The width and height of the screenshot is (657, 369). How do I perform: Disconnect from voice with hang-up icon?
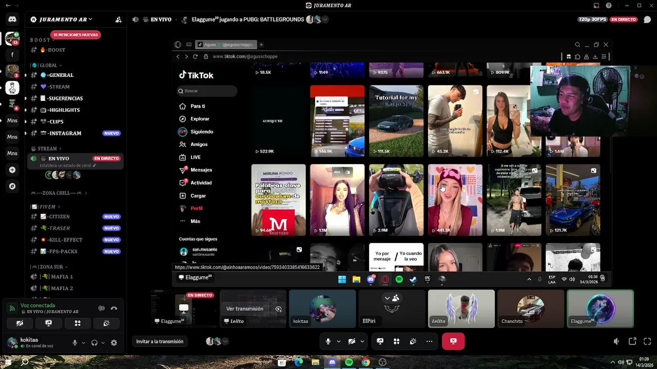[x=114, y=308]
